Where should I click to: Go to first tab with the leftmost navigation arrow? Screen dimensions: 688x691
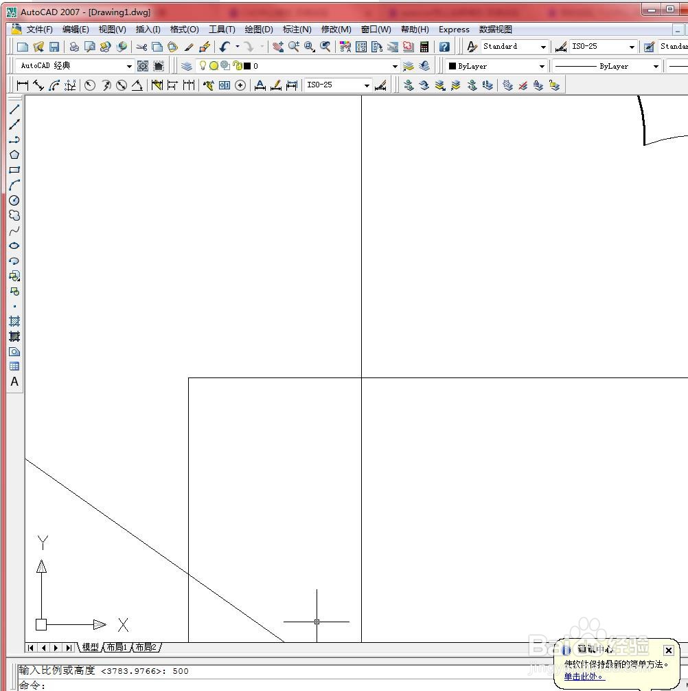pyautogui.click(x=30, y=648)
